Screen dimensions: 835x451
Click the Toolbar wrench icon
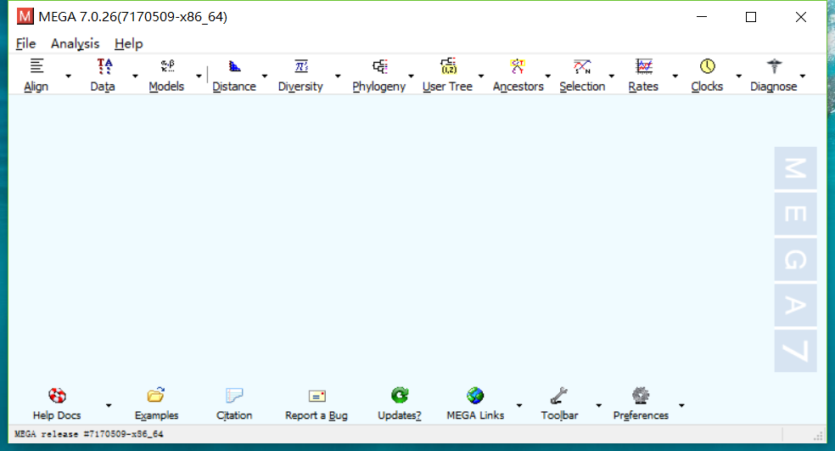click(x=558, y=396)
